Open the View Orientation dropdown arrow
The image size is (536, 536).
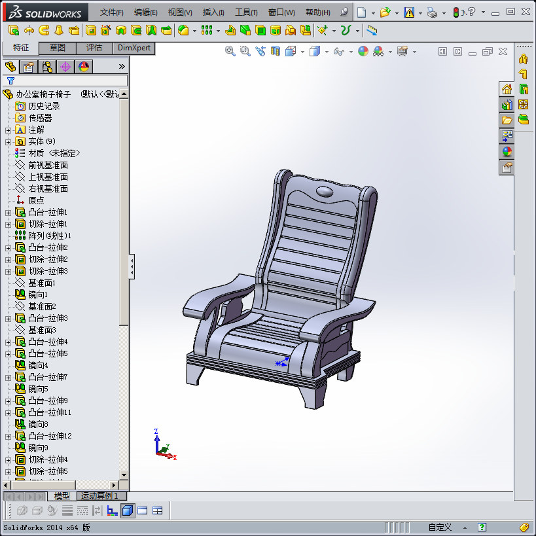click(x=302, y=52)
